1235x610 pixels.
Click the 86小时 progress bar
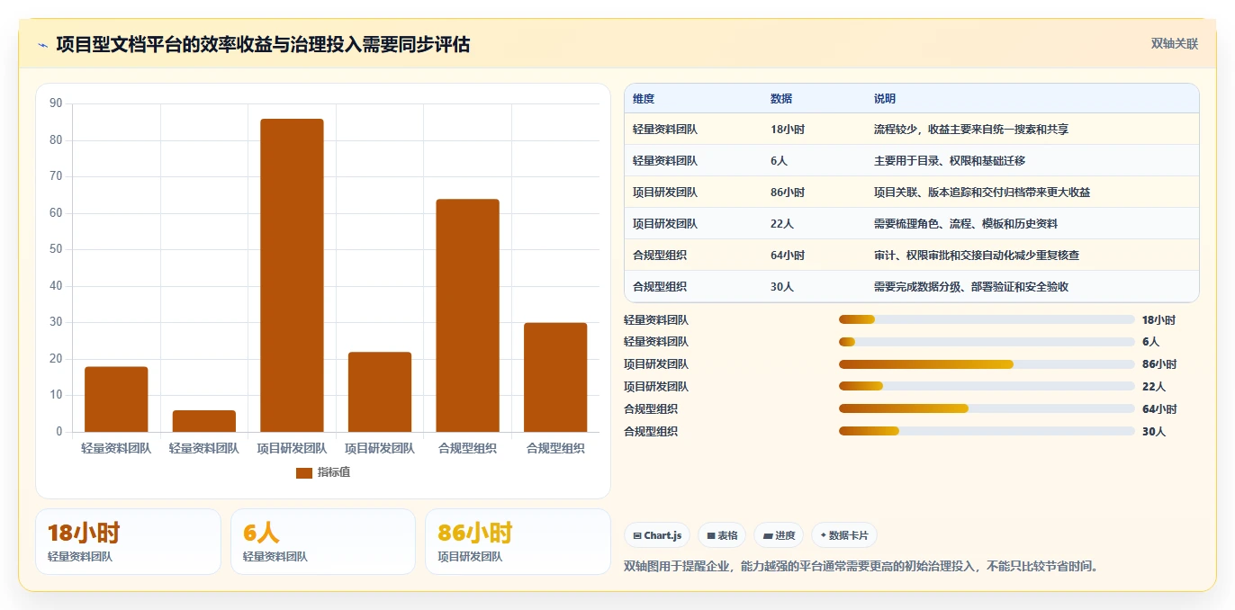pyautogui.click(x=987, y=364)
